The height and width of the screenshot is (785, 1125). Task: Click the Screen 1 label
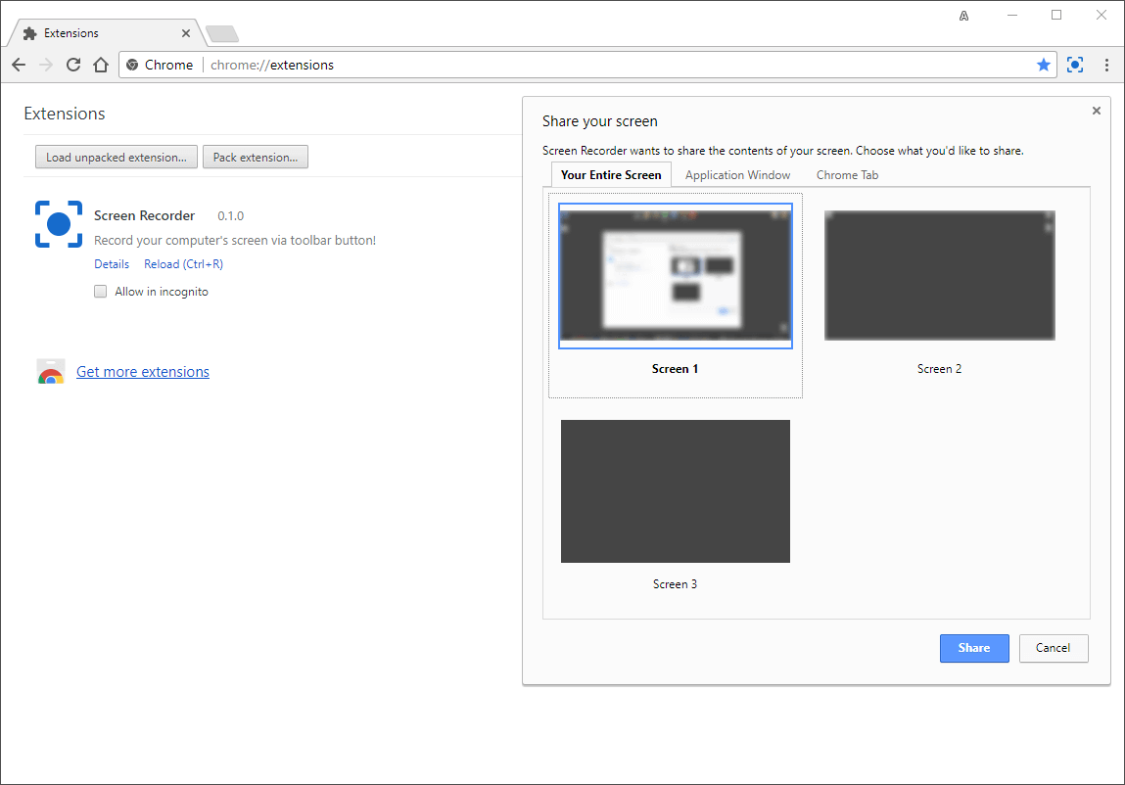click(675, 369)
